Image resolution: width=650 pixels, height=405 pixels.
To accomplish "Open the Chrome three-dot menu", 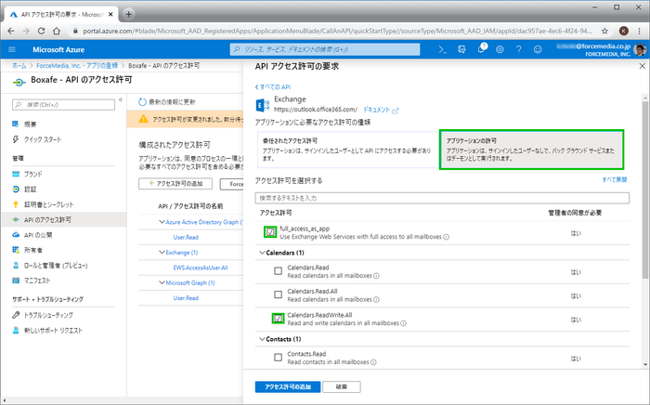I will tap(640, 31).
